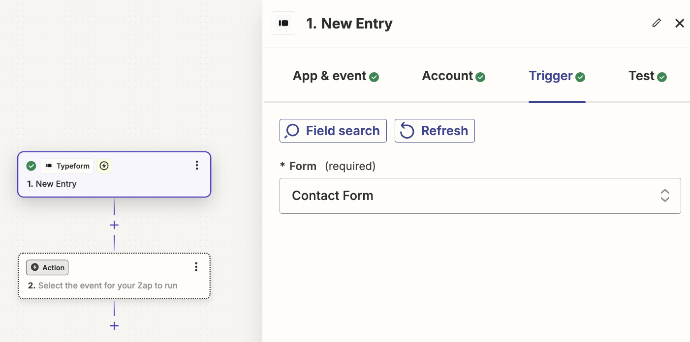Click the Refresh button
This screenshot has width=690, height=342.
(x=435, y=131)
